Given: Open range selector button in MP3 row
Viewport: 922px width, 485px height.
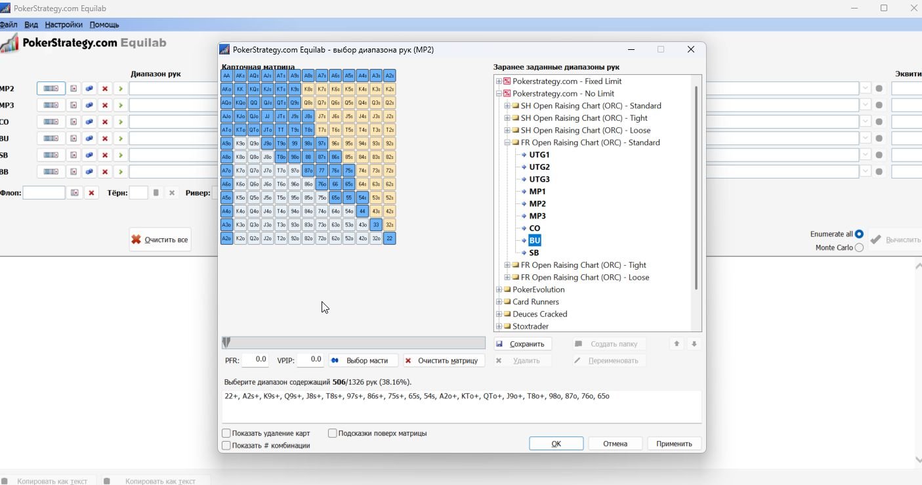Looking at the screenshot, I should pos(51,105).
